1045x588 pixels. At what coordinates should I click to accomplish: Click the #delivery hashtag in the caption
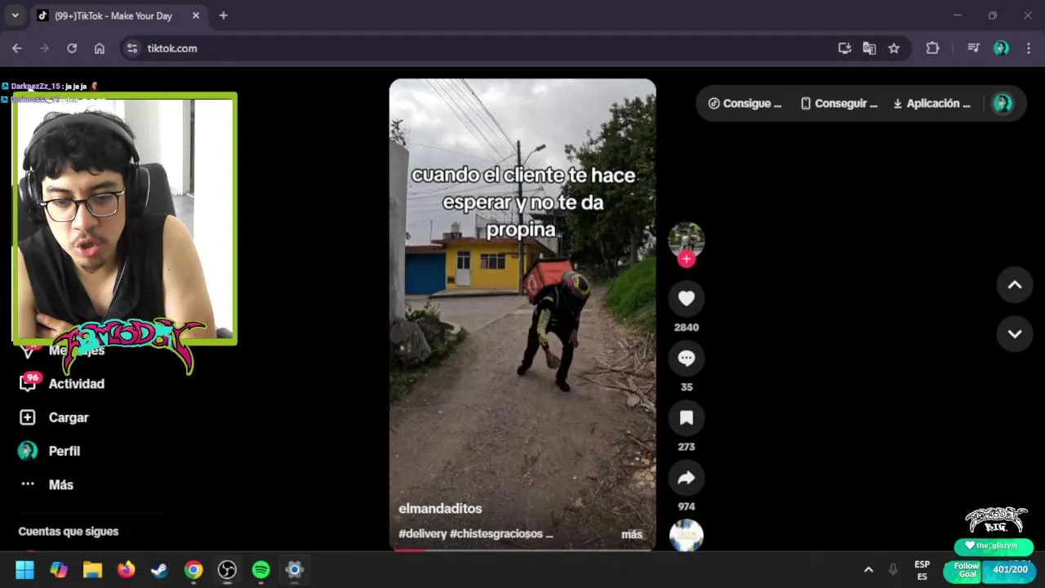pyautogui.click(x=422, y=533)
